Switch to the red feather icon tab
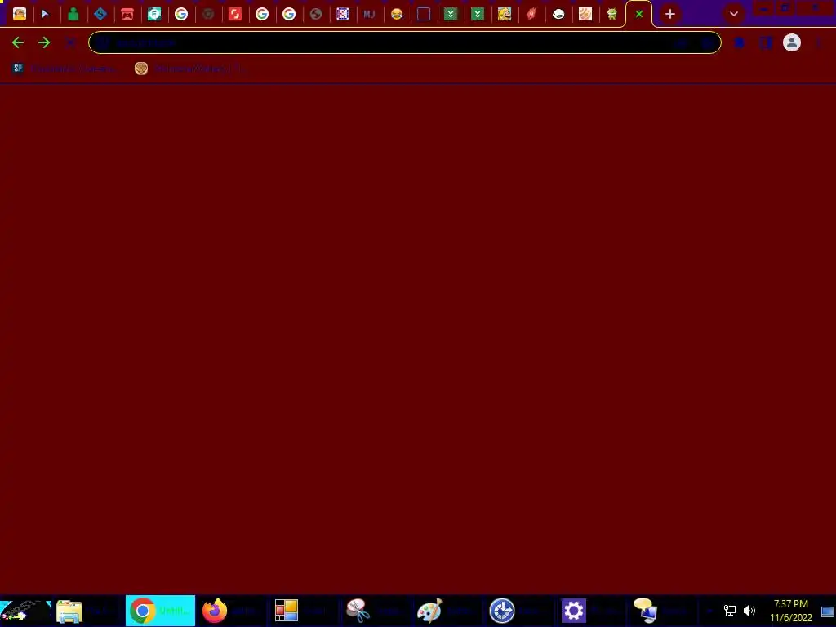This screenshot has width=836, height=627. 531,14
